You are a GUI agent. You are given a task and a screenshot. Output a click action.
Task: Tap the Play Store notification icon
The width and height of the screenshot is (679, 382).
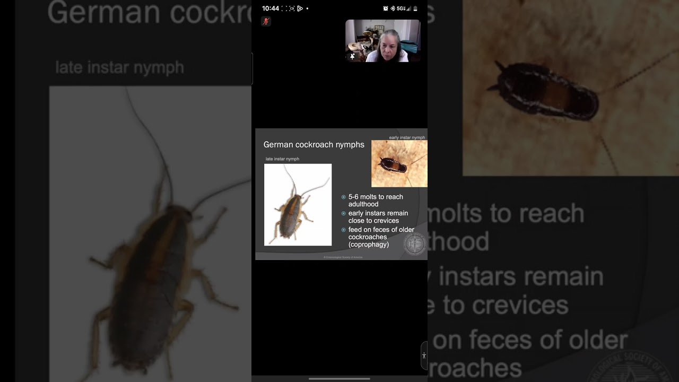coord(300,8)
